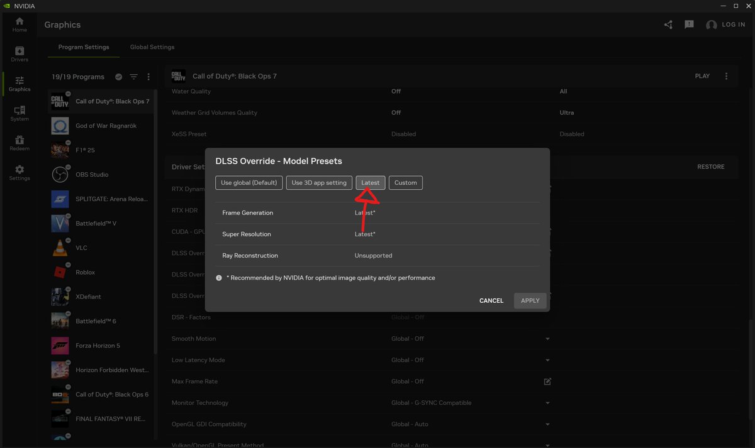The image size is (755, 448).
Task: Select Call of Duty: Black Ops 6
Action: coord(101,395)
